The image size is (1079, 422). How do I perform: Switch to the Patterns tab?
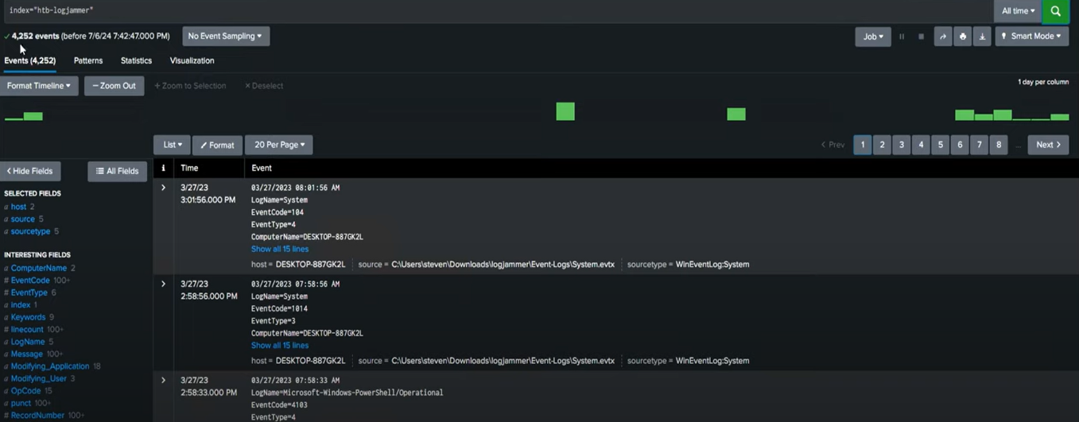tap(88, 60)
